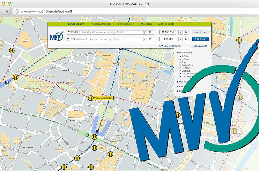Image resolution: width=259 pixels, height=171 pixels.
Task: Click the map-pick icon in the START field
Action: 144,32
